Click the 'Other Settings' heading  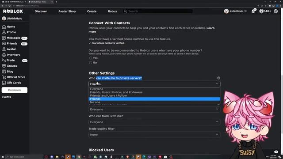pos(102,73)
